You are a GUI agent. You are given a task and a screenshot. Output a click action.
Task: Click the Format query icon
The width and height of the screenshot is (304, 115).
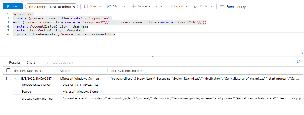click(x=222, y=6)
